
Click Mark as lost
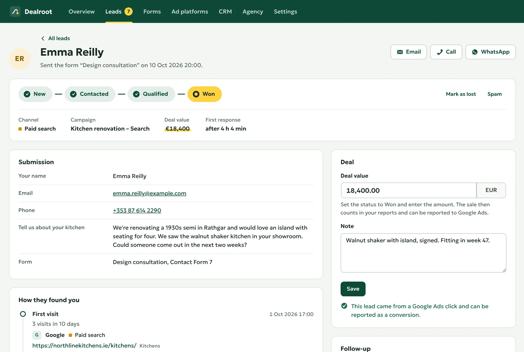[461, 94]
